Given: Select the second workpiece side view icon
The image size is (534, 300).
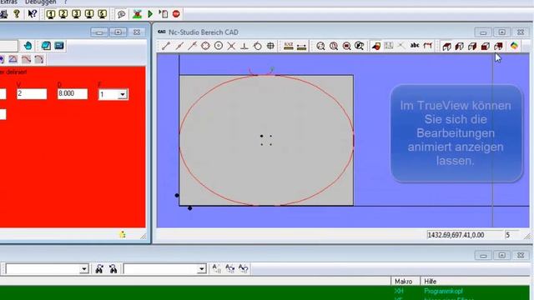Looking at the screenshot, I should tap(460, 47).
